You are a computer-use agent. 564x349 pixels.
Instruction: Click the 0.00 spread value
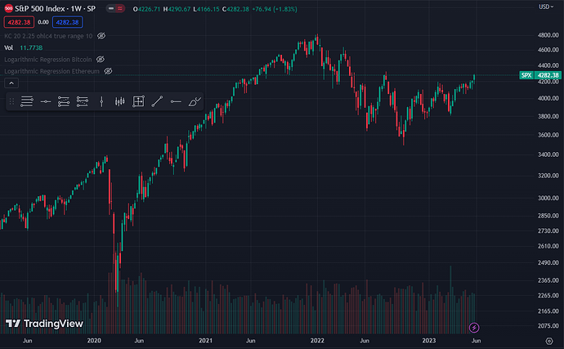(x=43, y=22)
